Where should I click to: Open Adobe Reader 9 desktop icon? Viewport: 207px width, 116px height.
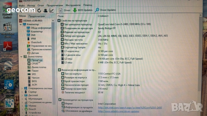(8, 49)
